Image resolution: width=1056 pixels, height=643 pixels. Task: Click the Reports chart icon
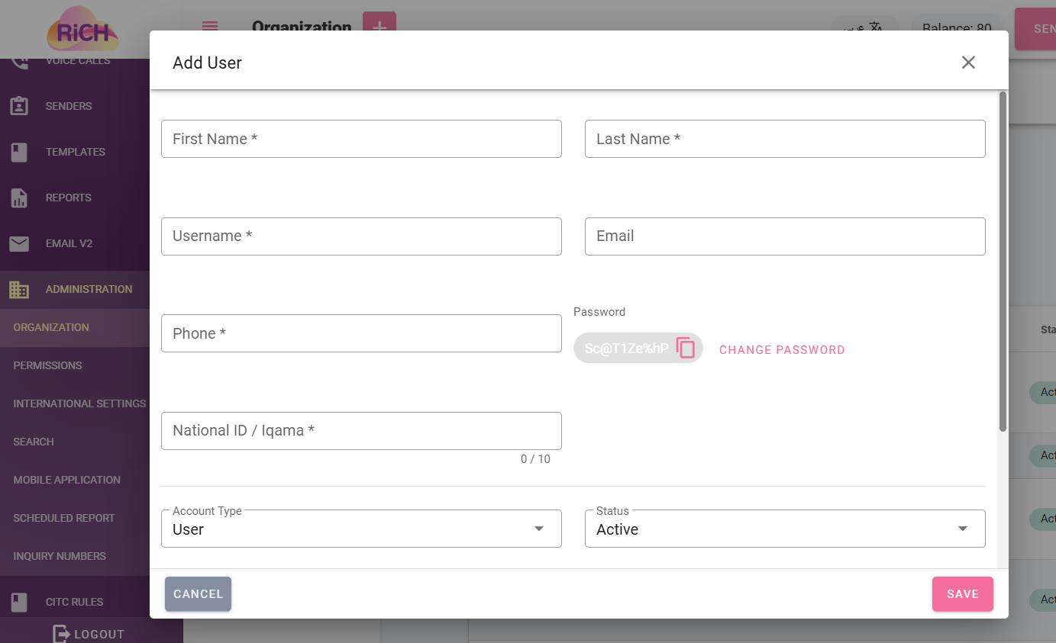point(19,198)
